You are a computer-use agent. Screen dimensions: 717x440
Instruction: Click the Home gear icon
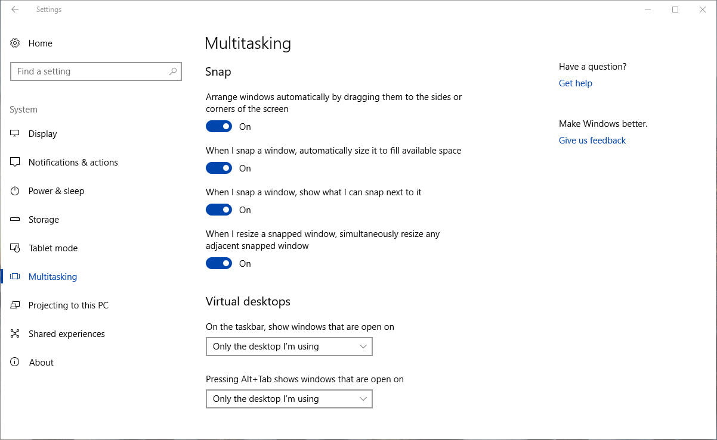point(15,43)
